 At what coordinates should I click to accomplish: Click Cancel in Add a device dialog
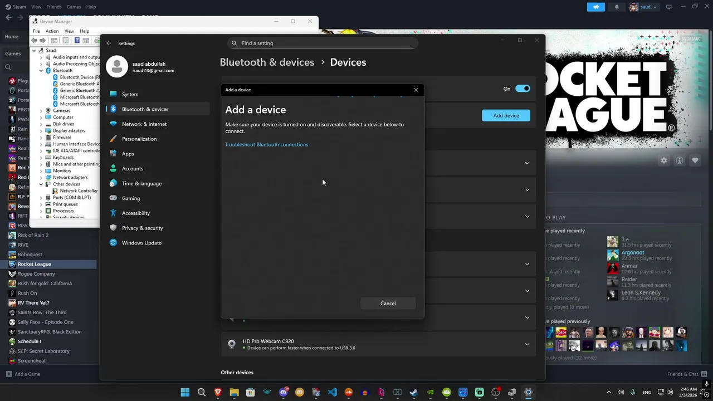pos(388,304)
